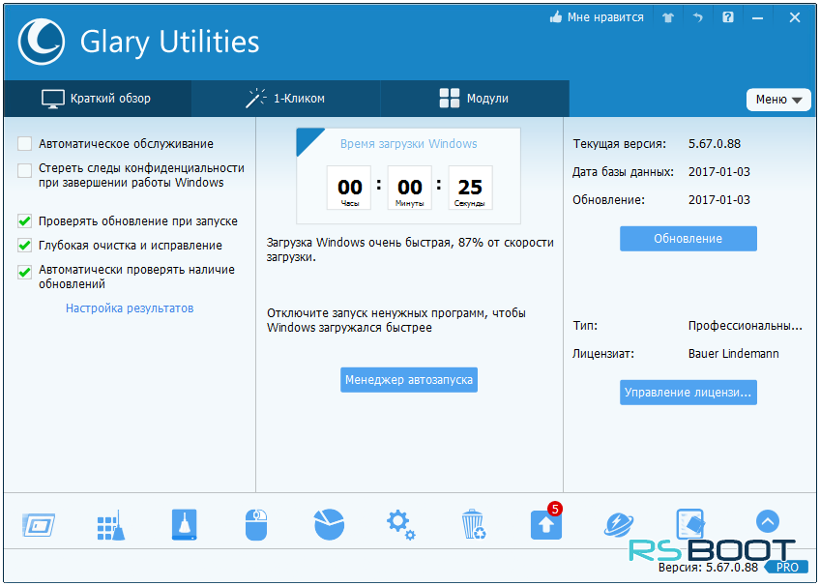Uncheck Проверять обновление при запуске
The width and height of the screenshot is (820, 586).
24,221
